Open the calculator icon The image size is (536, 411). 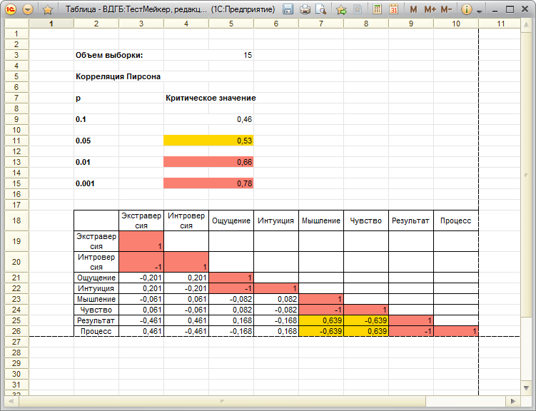tap(377, 9)
